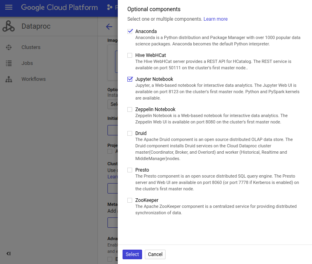Click Cancel to dismiss the panel
The width and height of the screenshot is (312, 264).
(x=155, y=254)
